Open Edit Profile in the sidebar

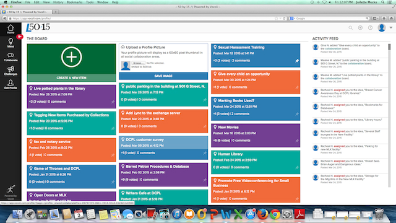tap(11, 84)
